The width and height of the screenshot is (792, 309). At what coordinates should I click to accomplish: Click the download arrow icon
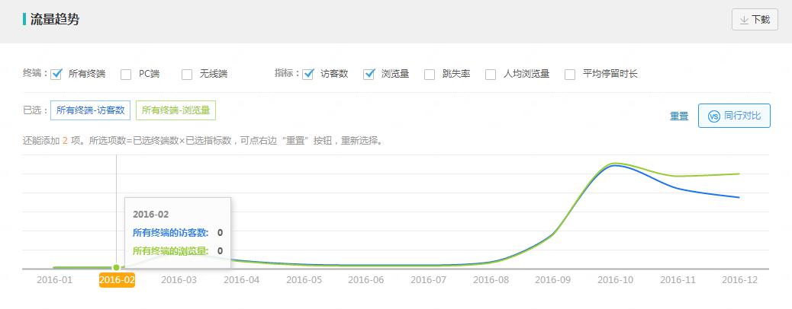[x=744, y=20]
